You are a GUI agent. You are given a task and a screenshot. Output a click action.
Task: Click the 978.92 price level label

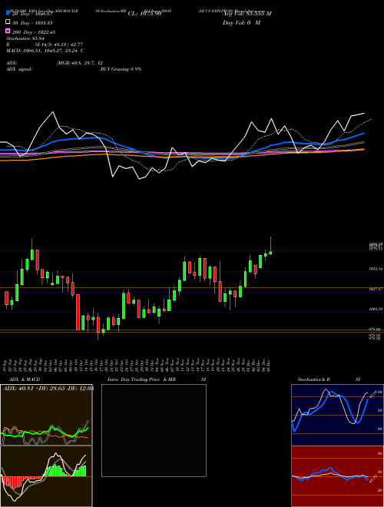point(376,330)
